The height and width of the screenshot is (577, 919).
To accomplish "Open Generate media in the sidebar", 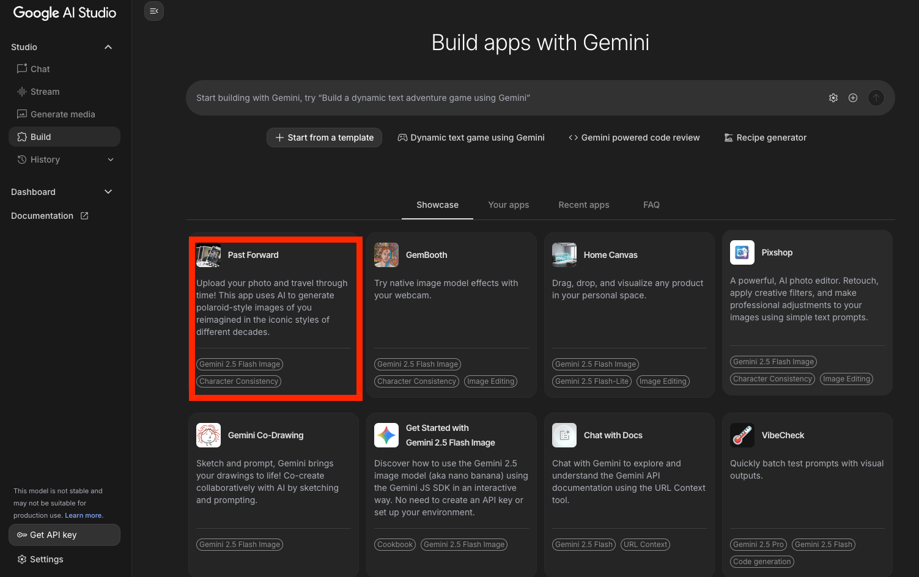I will 64,114.
